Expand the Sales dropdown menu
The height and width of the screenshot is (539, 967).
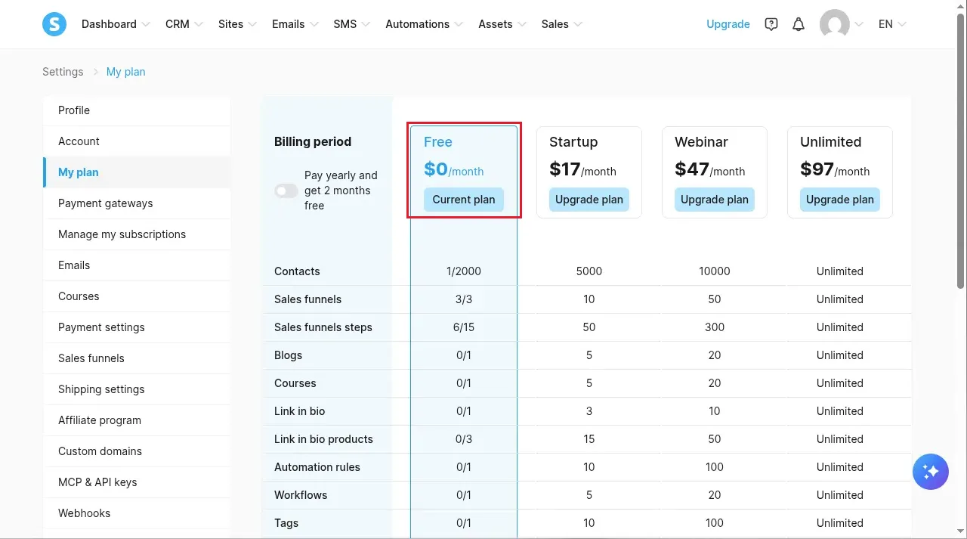[x=562, y=24]
